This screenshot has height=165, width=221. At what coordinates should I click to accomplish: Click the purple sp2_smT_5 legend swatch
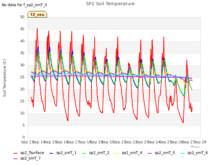150,153
